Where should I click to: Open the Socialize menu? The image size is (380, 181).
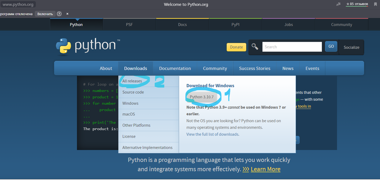click(x=351, y=47)
